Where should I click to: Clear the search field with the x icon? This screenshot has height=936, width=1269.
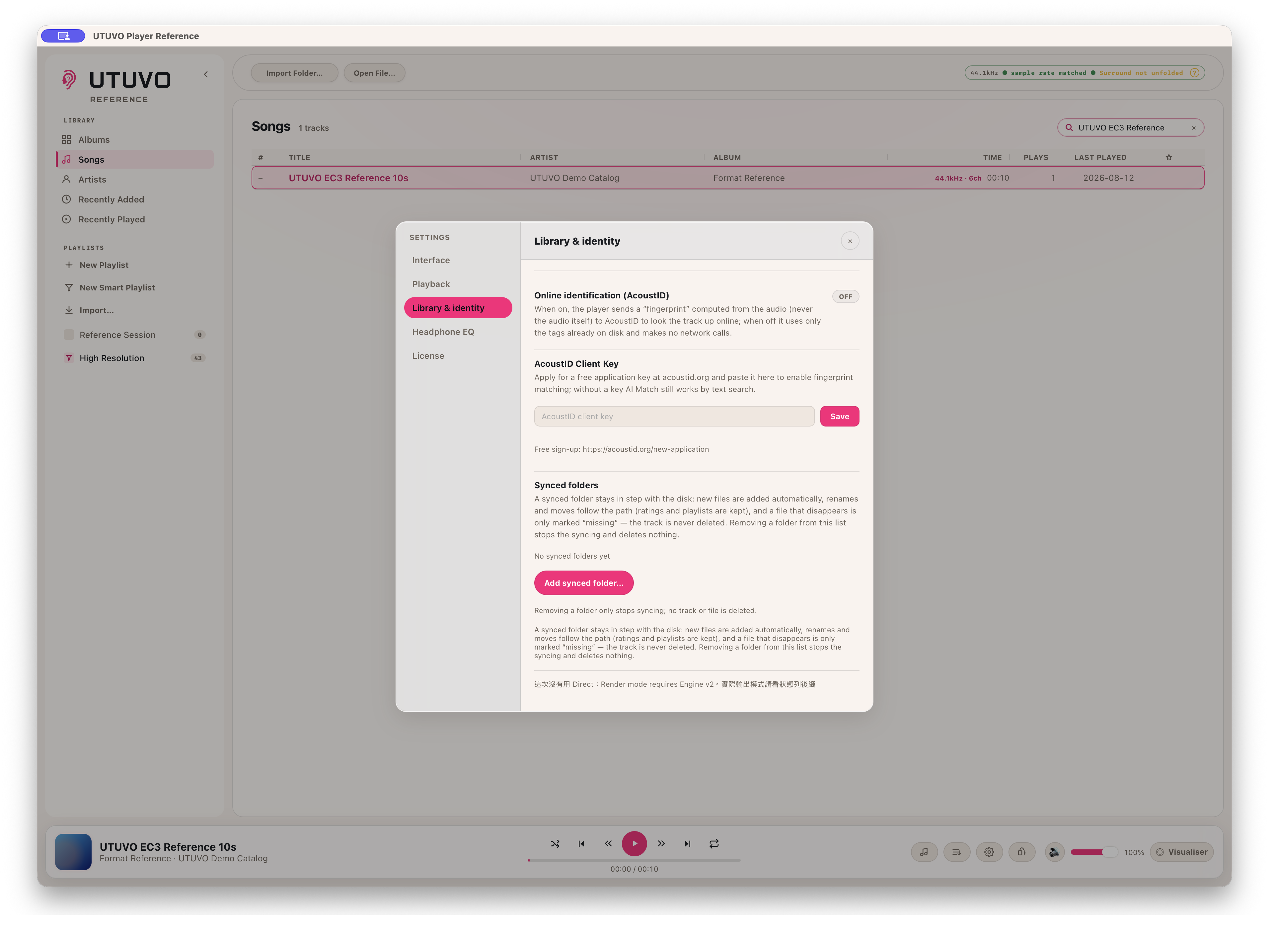tap(1194, 128)
